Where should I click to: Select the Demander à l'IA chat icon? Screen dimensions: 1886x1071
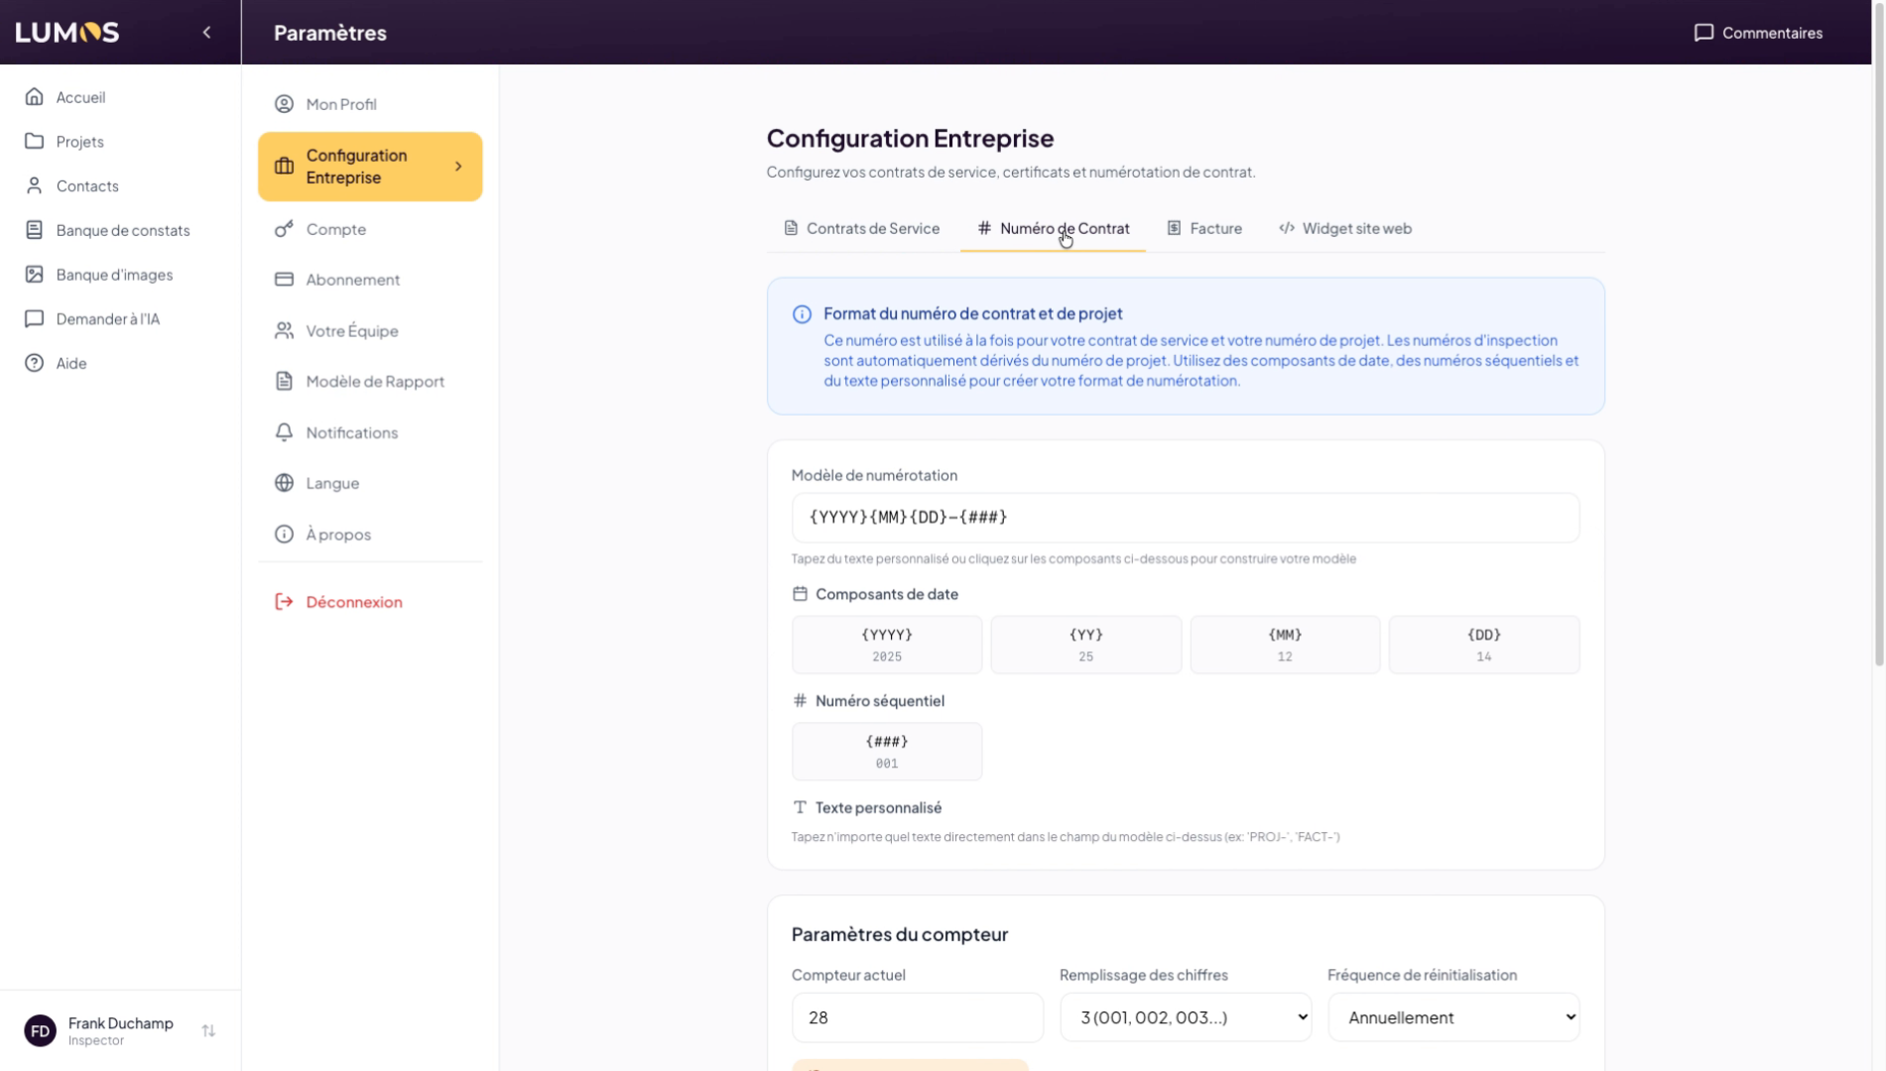point(35,318)
